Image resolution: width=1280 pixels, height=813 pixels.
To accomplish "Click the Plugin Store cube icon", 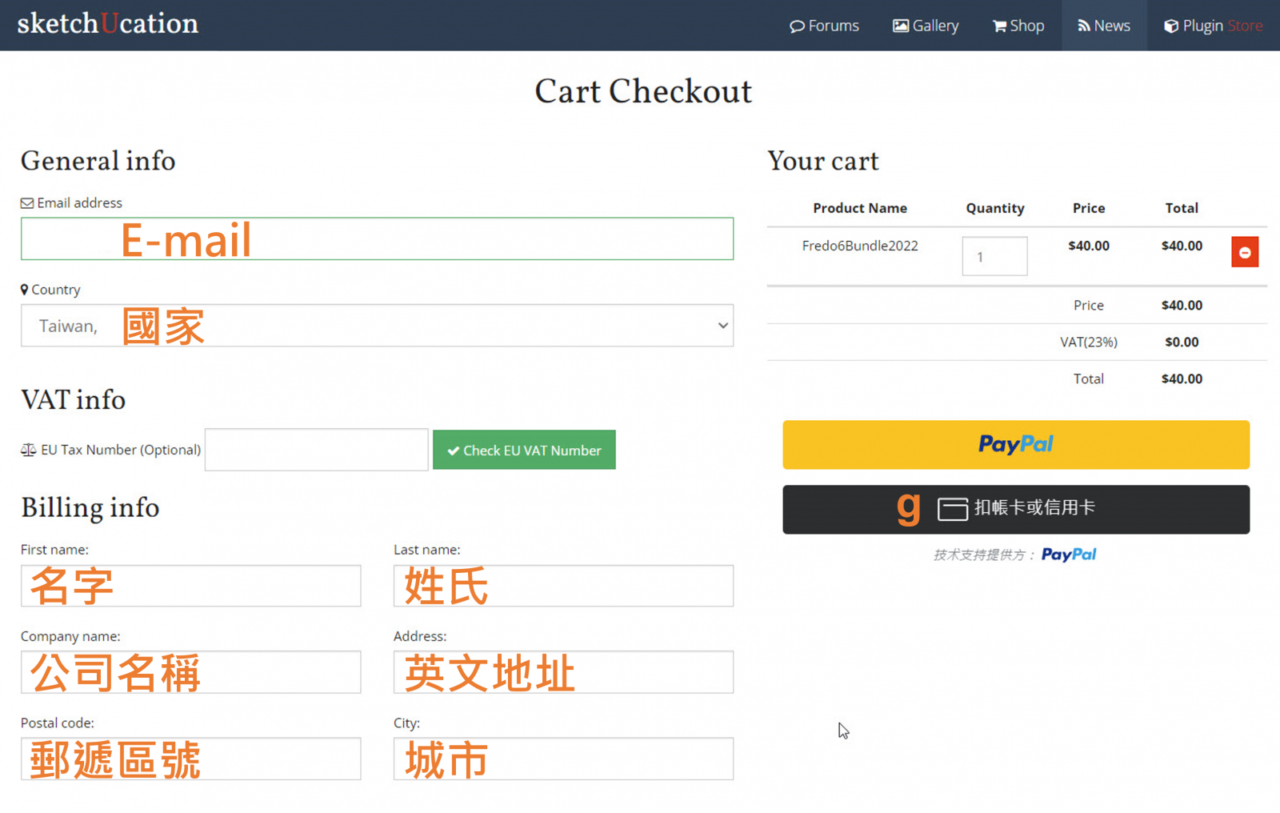I will [1171, 26].
